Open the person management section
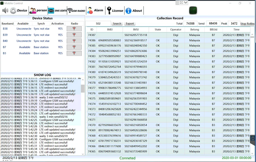This screenshot has height=162, width=256. click(38, 11)
